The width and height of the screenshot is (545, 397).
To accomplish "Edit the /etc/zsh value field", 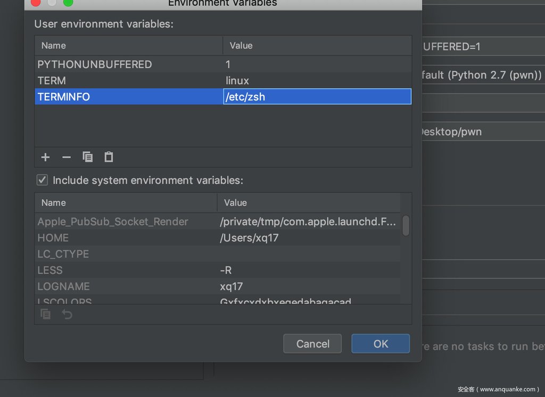I will pyautogui.click(x=317, y=97).
